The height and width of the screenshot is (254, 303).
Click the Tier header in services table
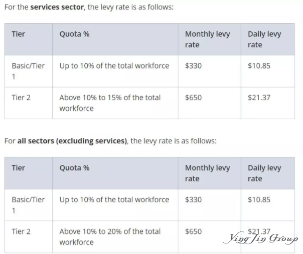pos(29,39)
